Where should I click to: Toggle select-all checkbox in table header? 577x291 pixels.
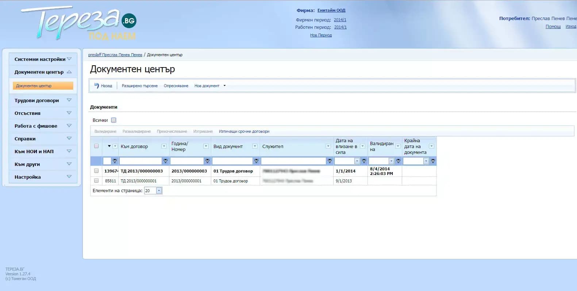pos(96,146)
